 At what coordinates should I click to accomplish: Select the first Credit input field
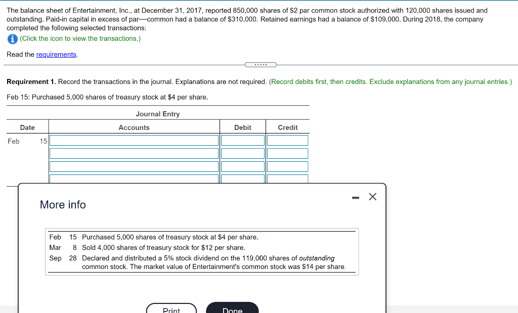(x=287, y=140)
